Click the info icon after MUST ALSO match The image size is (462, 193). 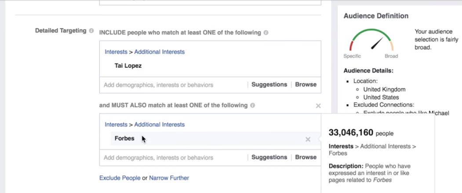pyautogui.click(x=252, y=106)
